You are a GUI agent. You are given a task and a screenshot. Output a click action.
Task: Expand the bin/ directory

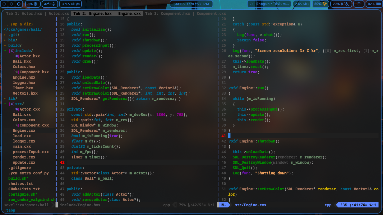coord(5,40)
